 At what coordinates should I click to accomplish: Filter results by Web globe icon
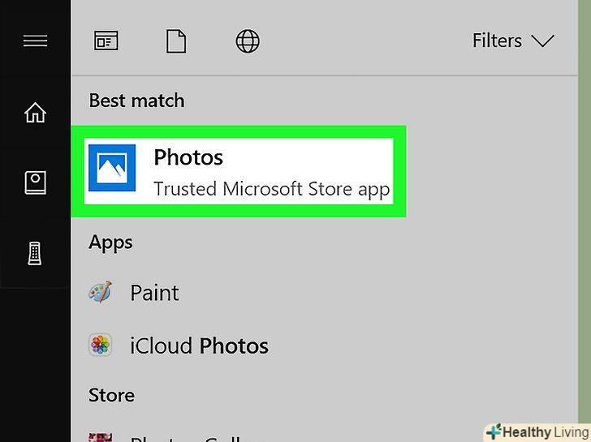click(x=248, y=41)
